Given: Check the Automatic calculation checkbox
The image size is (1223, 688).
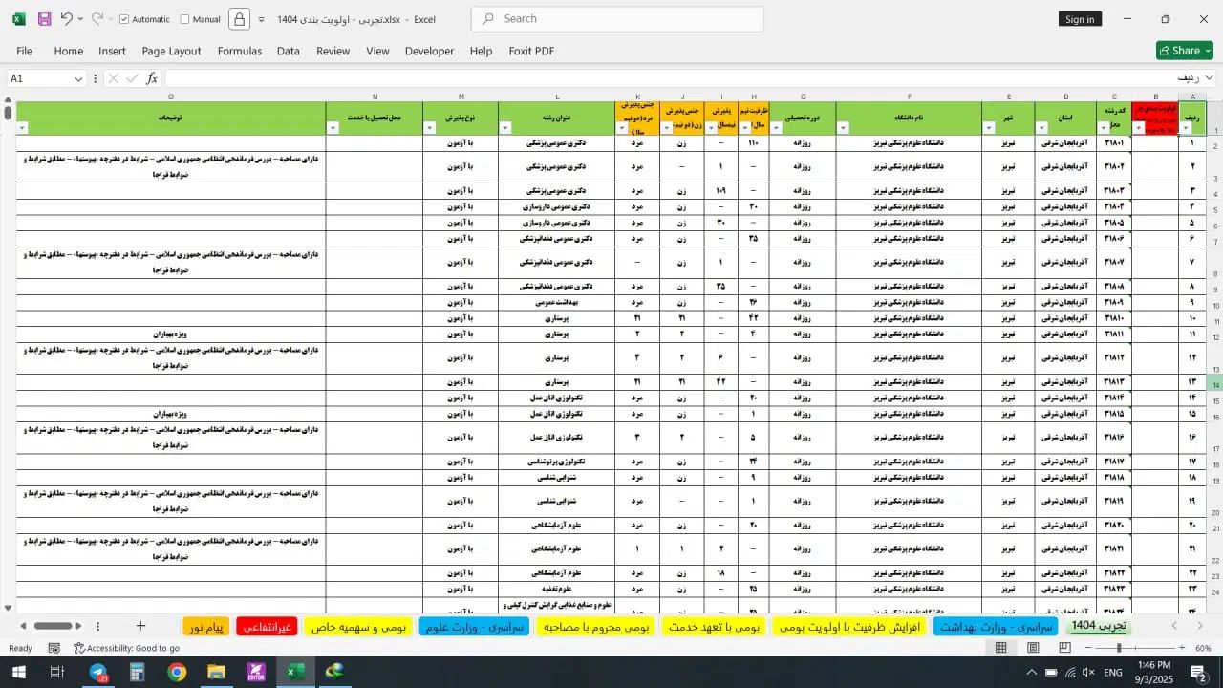Looking at the screenshot, I should tap(124, 19).
